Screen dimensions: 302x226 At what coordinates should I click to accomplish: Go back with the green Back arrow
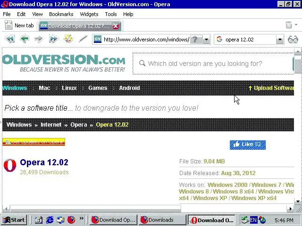tap(25, 39)
